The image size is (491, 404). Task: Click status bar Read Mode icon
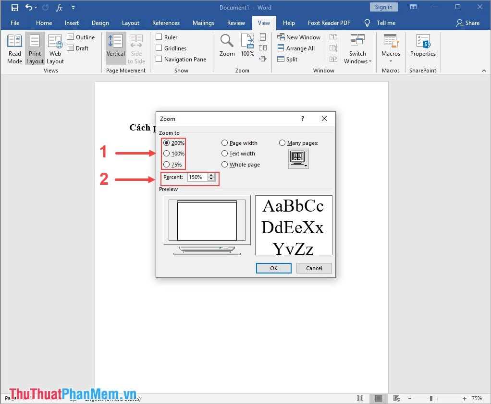pos(360,398)
